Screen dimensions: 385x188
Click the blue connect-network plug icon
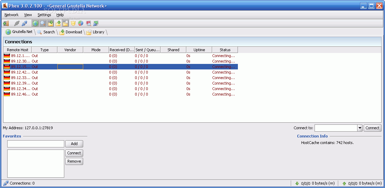[x=24, y=24]
